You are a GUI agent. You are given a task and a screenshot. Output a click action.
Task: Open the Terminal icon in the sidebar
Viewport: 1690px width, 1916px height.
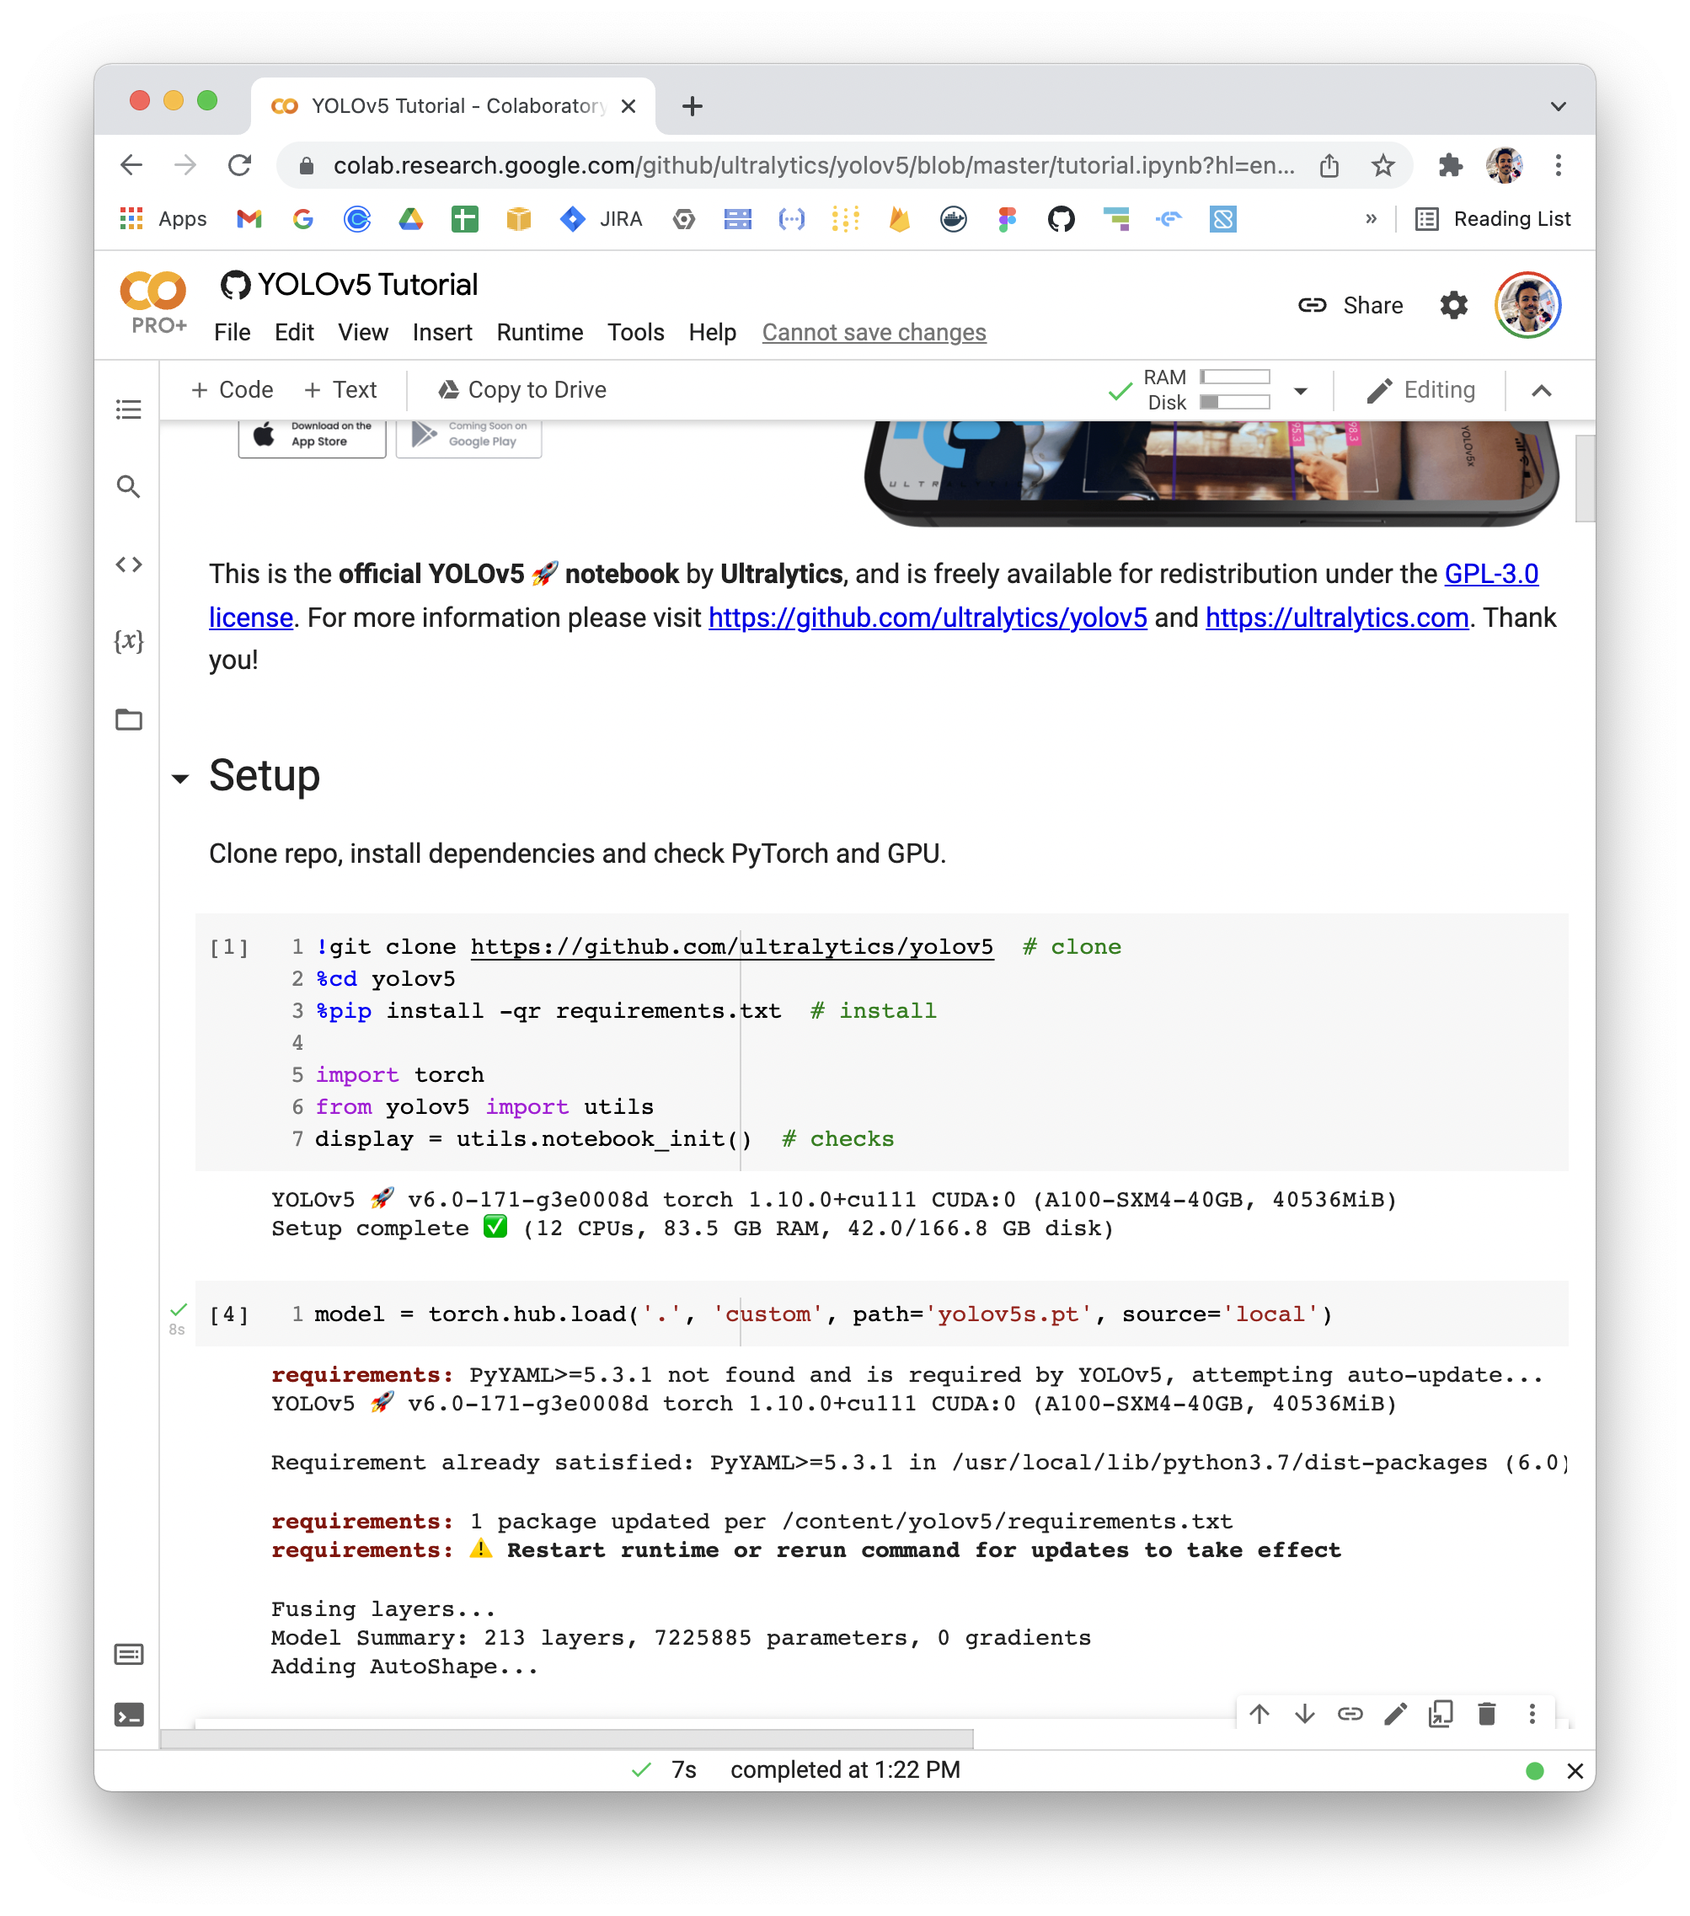click(x=128, y=1715)
